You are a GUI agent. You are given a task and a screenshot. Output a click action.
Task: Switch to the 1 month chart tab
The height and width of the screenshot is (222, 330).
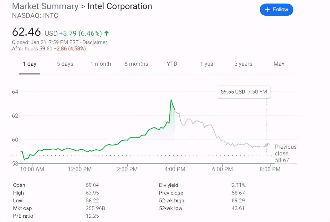click(101, 64)
